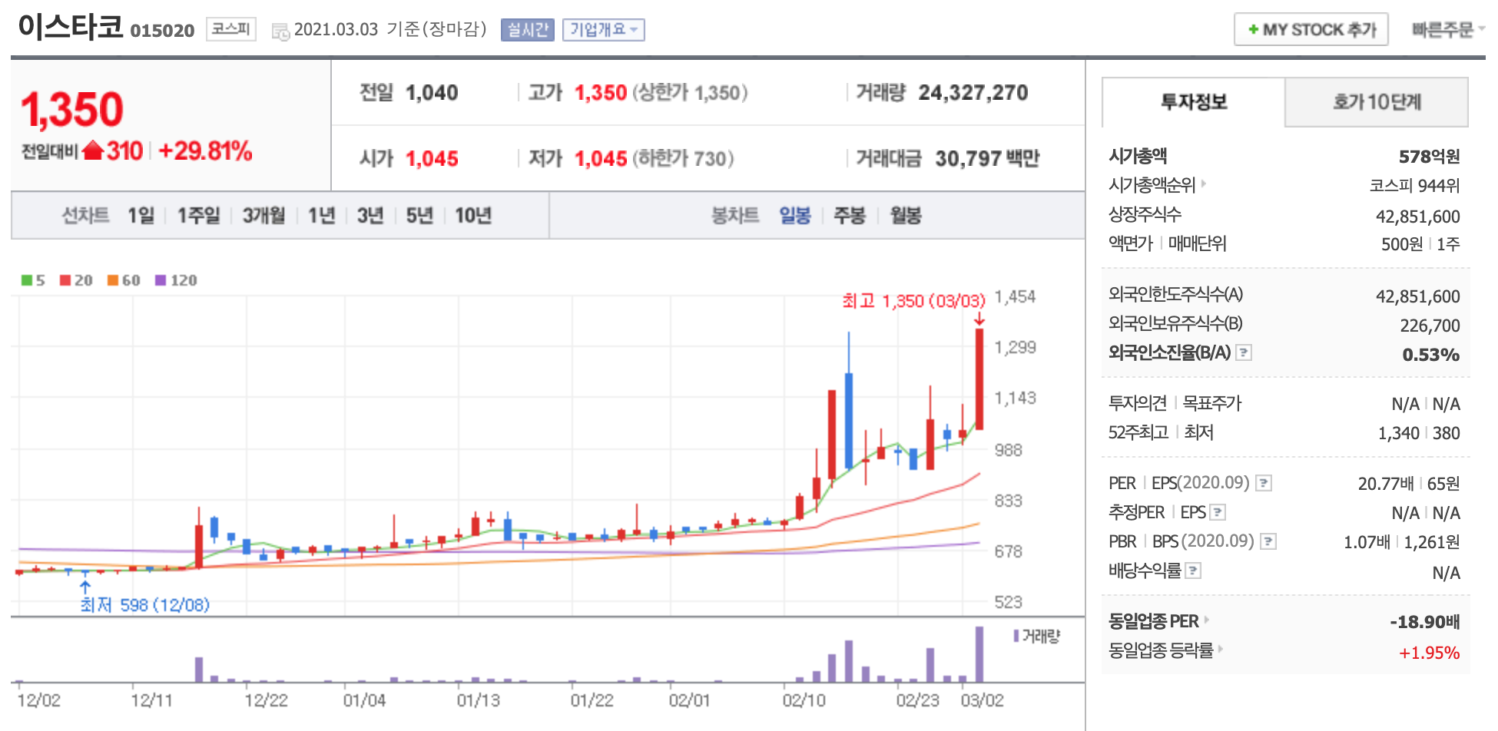Click the 전일 value 1,040
The image size is (1498, 731).
coord(432,93)
